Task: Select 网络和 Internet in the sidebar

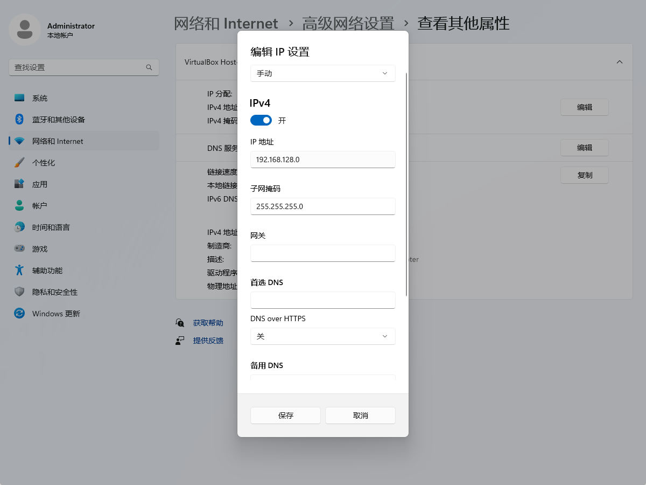Action: (x=84, y=141)
